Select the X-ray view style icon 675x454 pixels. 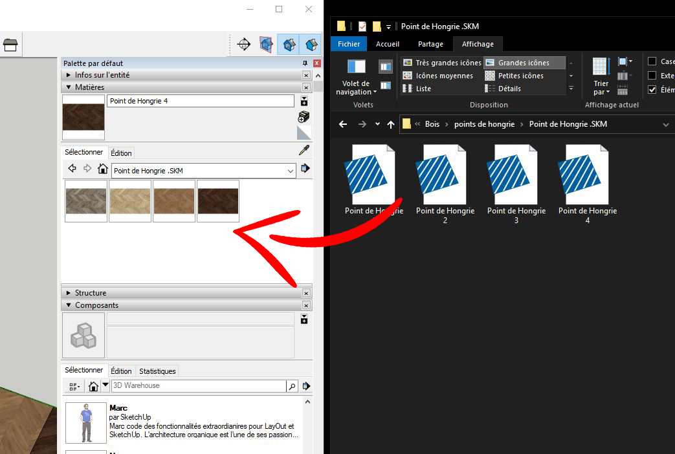[266, 44]
